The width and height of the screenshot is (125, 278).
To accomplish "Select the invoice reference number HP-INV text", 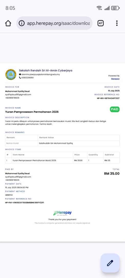I will click(108, 98).
